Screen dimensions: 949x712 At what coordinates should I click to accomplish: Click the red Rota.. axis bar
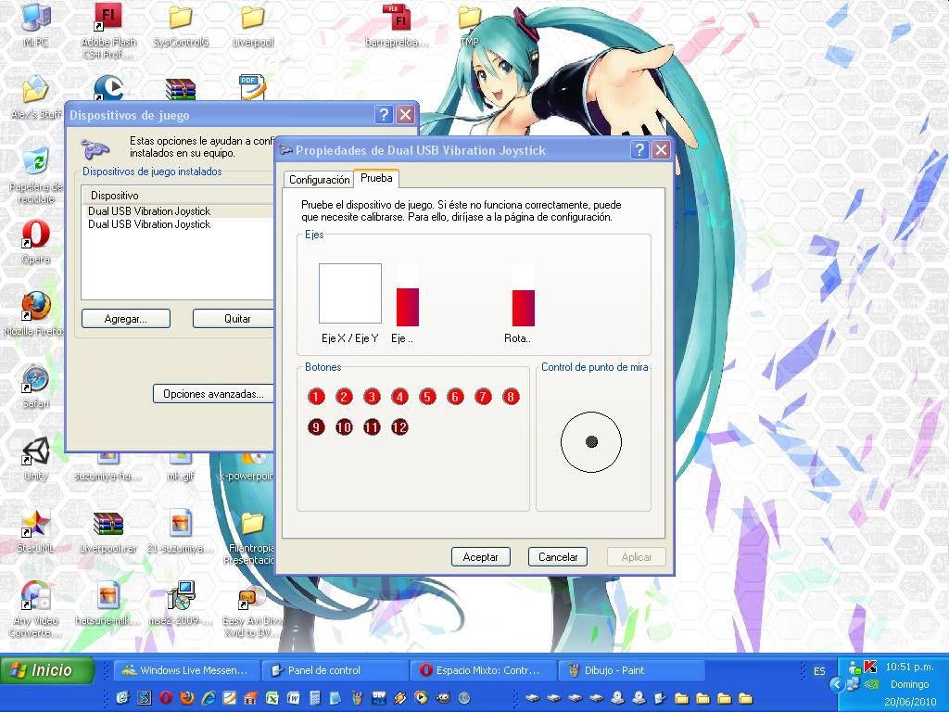[524, 308]
